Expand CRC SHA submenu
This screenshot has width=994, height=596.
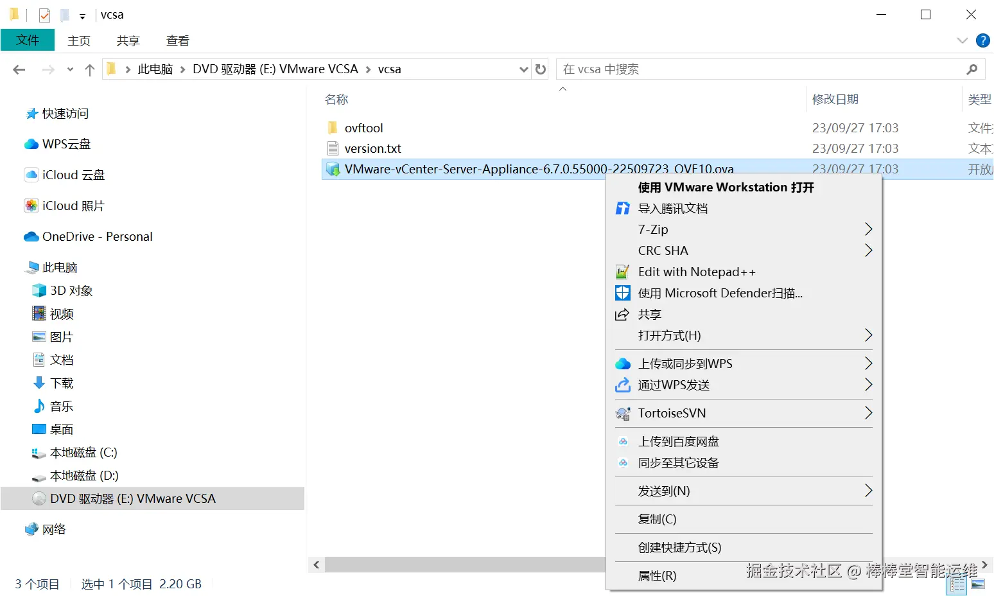pyautogui.click(x=744, y=251)
